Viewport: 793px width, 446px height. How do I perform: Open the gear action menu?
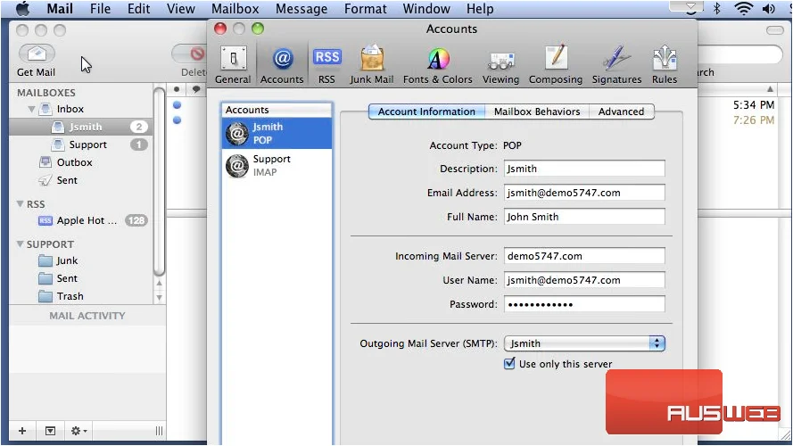click(78, 431)
